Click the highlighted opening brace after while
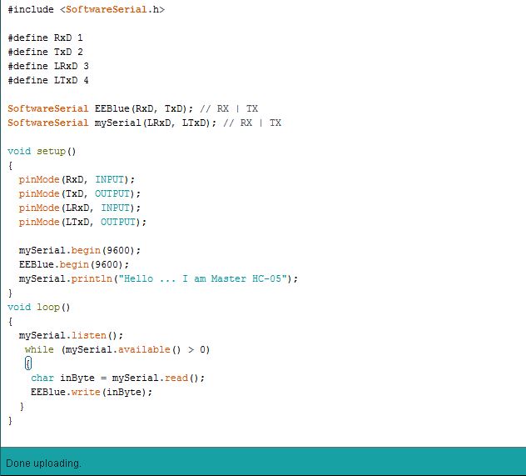 28,363
